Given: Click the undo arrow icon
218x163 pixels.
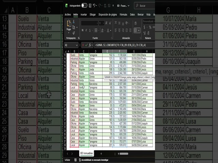Looking at the screenshot, I should pos(94,5).
